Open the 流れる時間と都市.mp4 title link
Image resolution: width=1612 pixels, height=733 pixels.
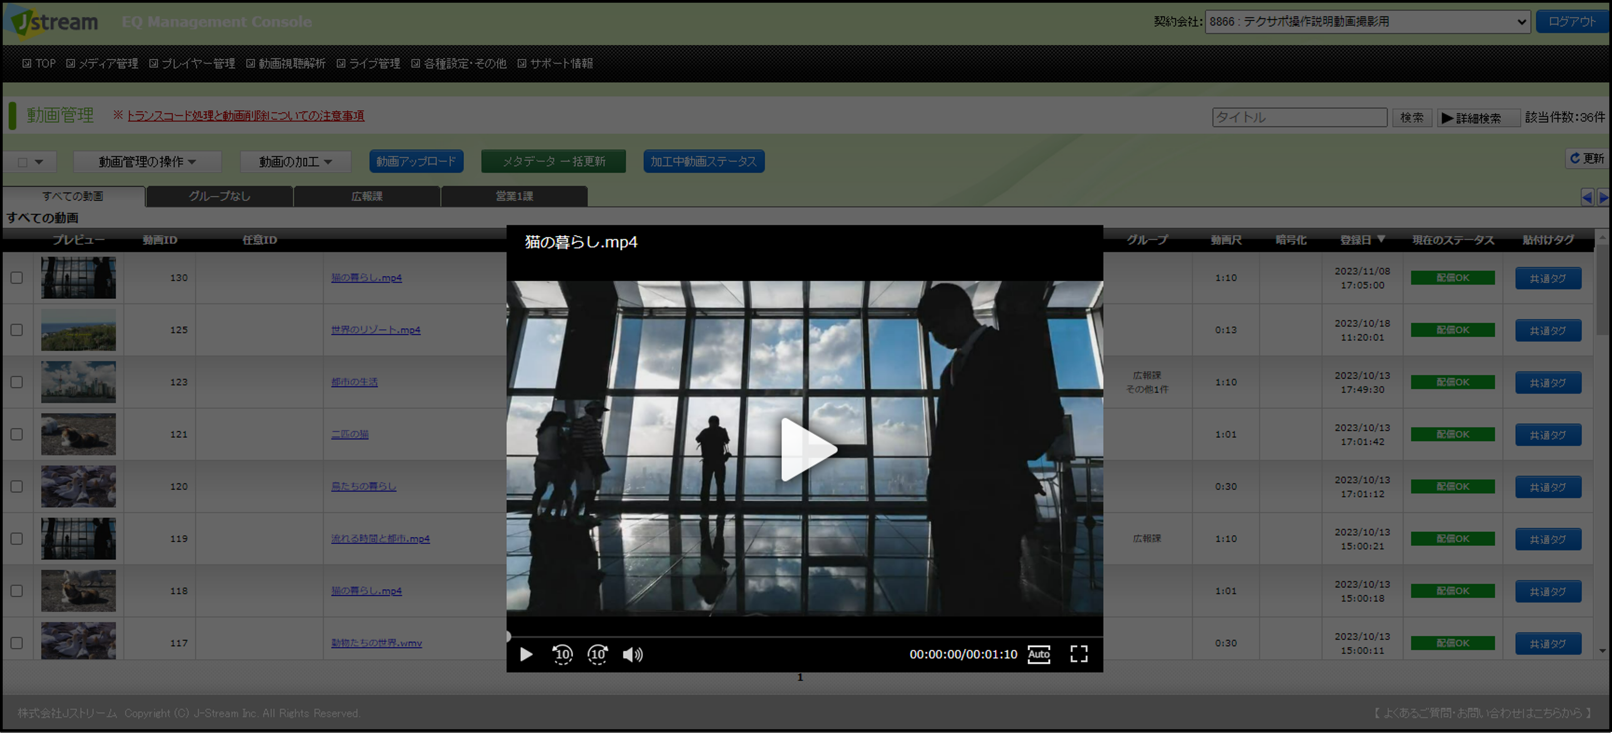coord(381,538)
